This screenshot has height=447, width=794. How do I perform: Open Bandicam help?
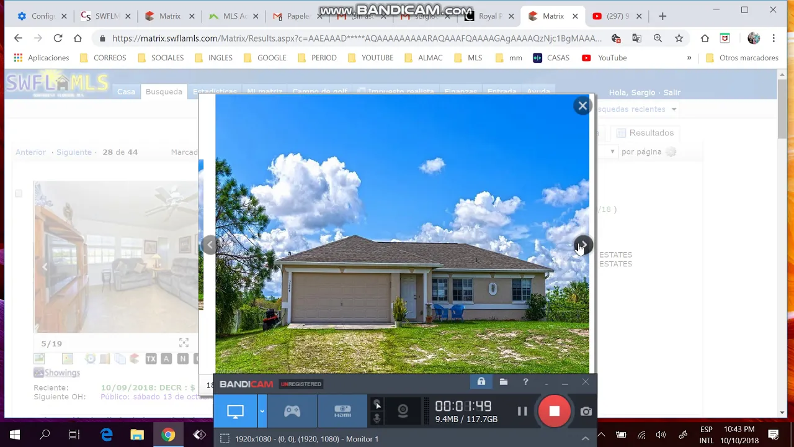tap(525, 382)
